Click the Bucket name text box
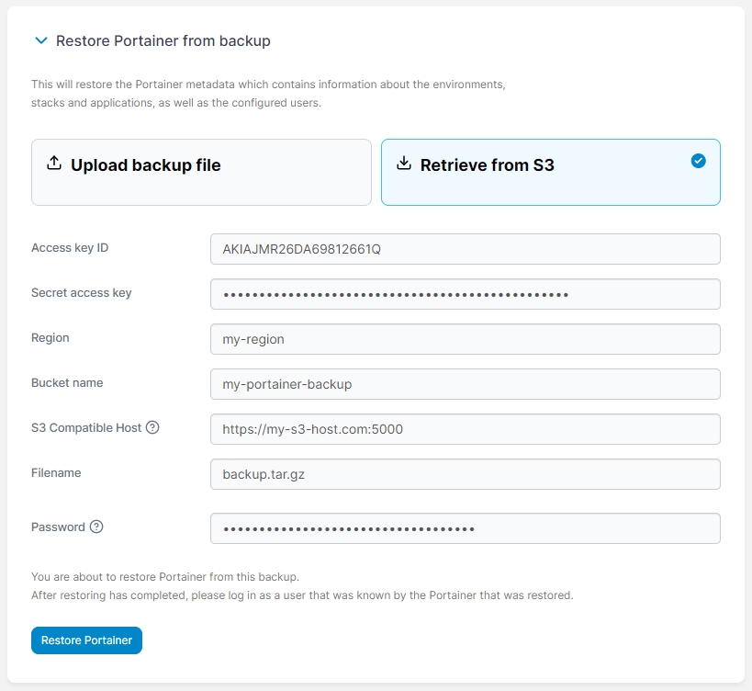Image resolution: width=752 pixels, height=691 pixels. click(x=465, y=384)
